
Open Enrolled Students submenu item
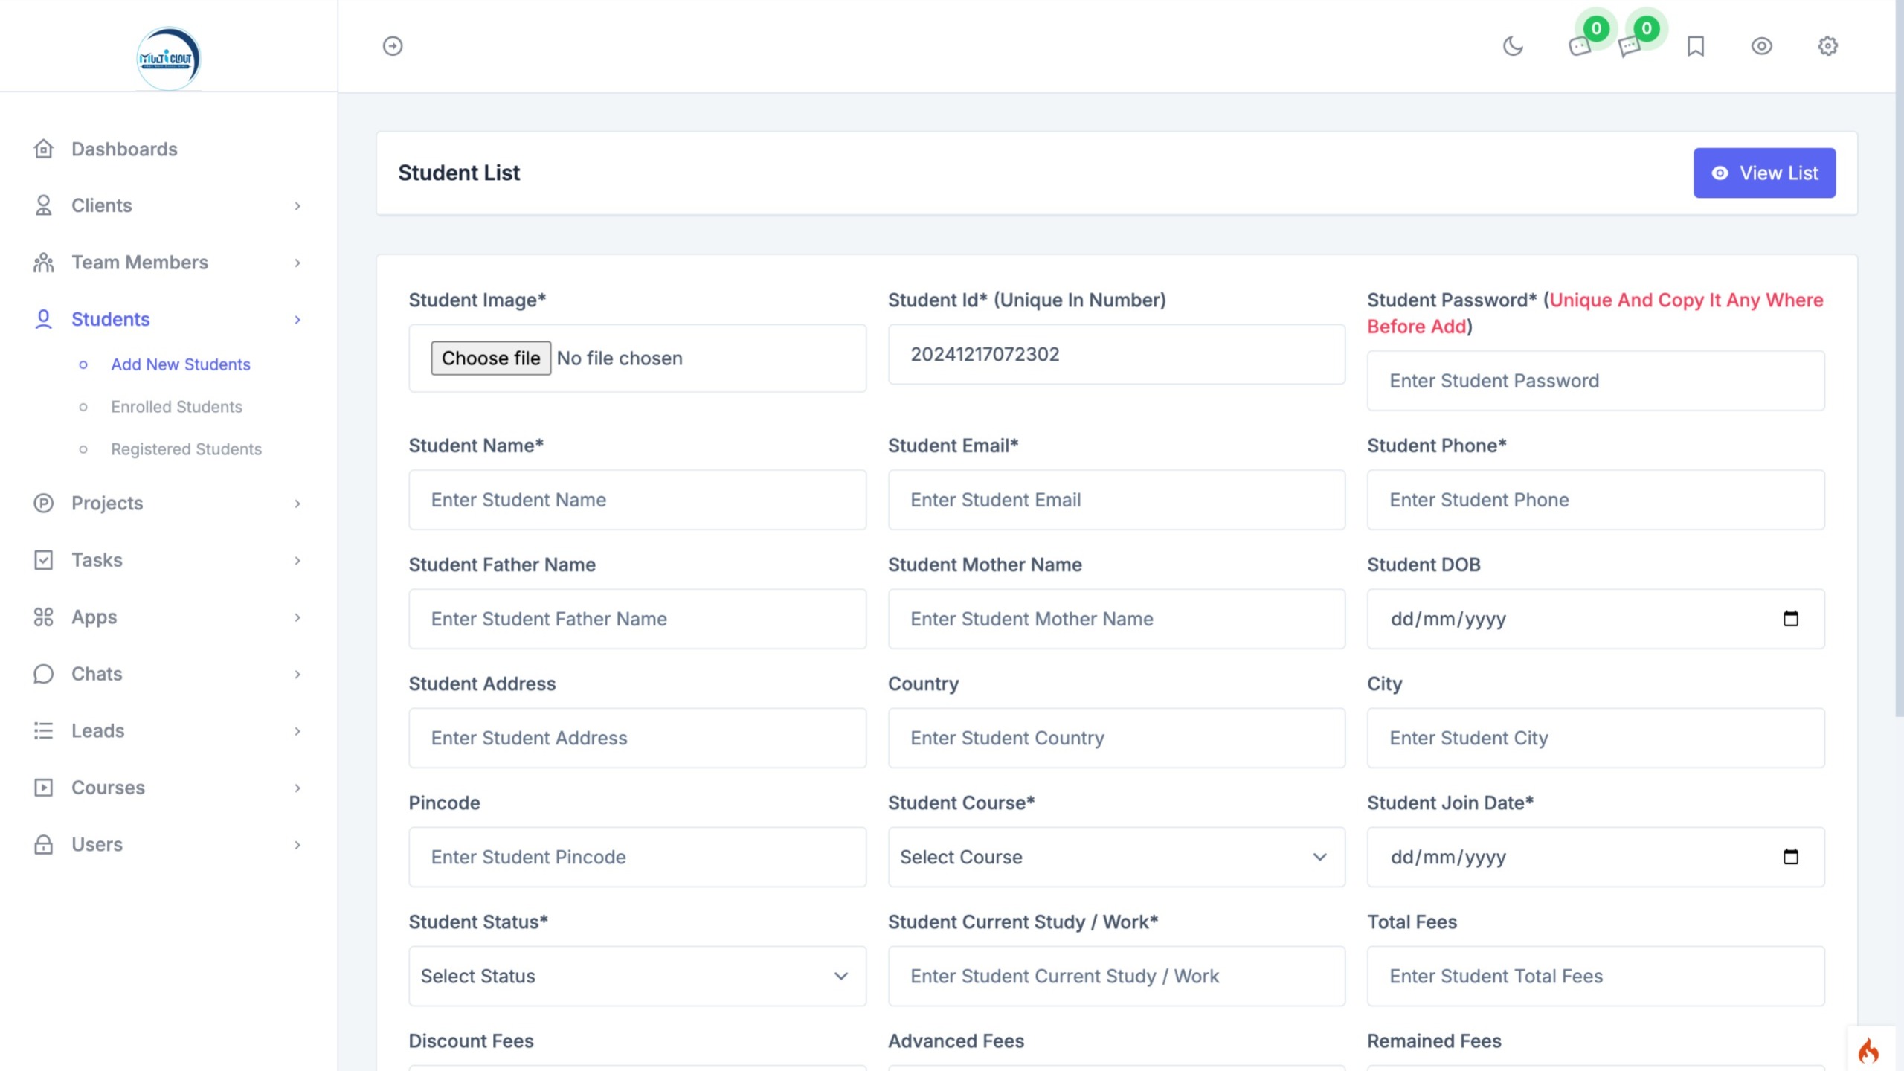[x=176, y=407]
